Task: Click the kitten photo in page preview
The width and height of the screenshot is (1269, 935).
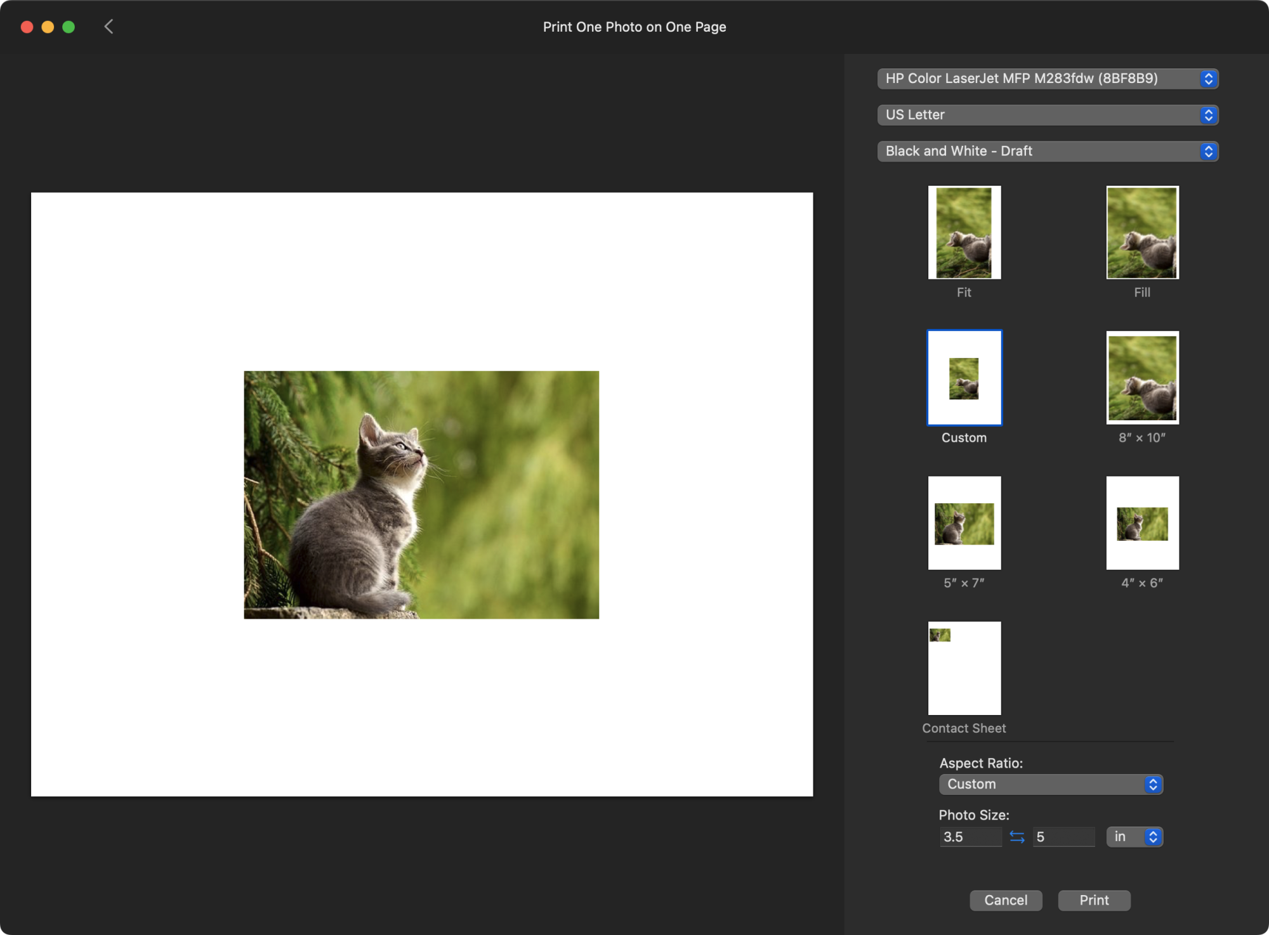Action: 421,494
